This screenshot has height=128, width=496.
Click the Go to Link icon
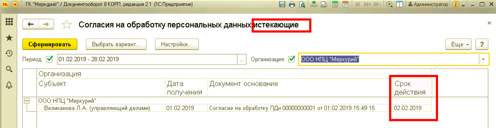click(x=324, y=4)
